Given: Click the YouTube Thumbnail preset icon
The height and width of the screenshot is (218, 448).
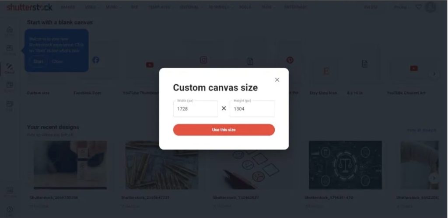Looking at the screenshot, I should coord(150,65).
